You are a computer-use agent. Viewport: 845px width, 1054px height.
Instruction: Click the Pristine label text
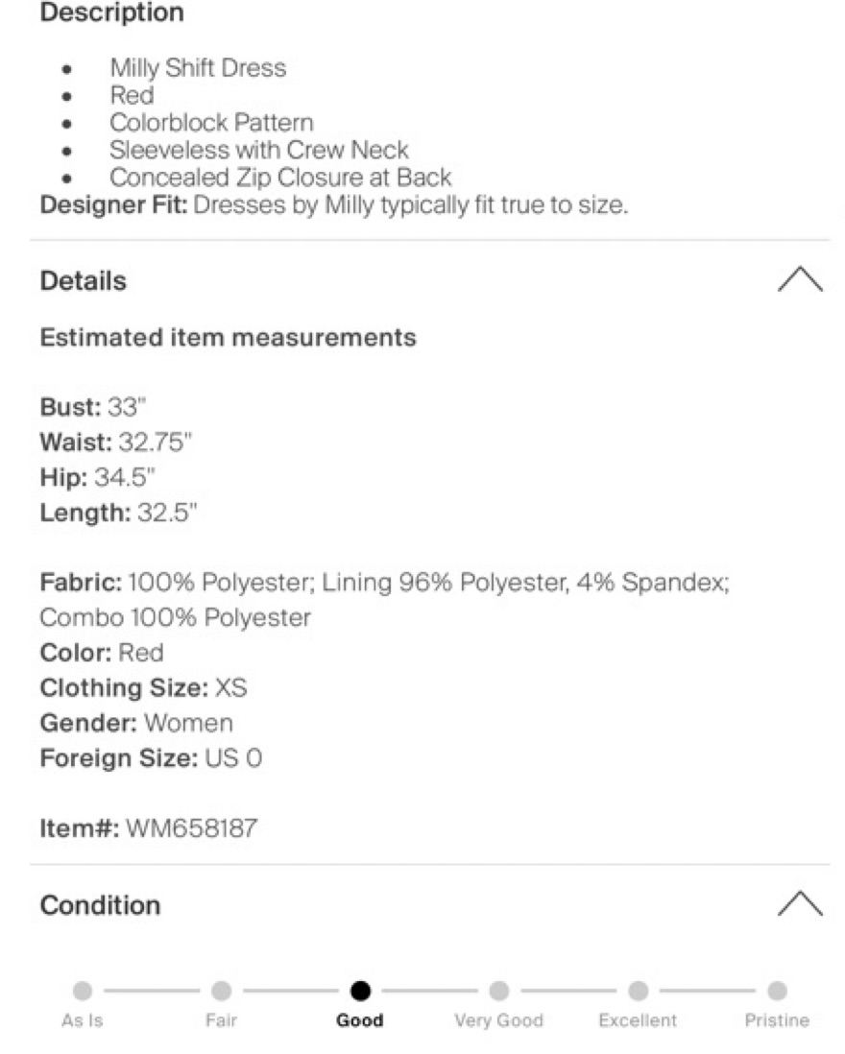(x=777, y=1020)
